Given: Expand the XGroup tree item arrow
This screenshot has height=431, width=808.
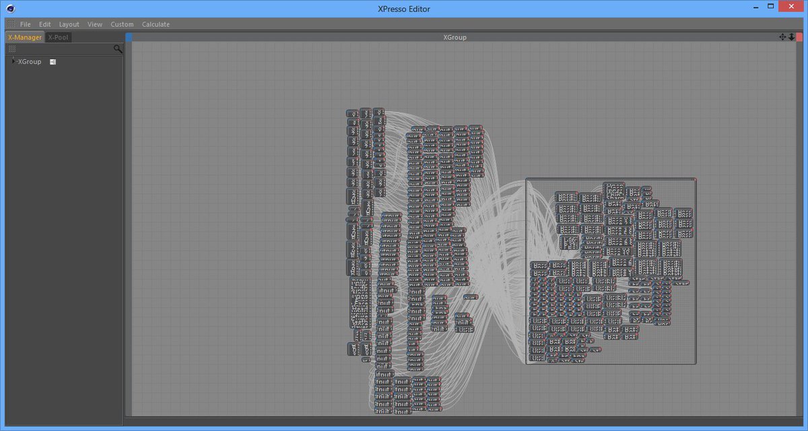Looking at the screenshot, I should (x=13, y=61).
